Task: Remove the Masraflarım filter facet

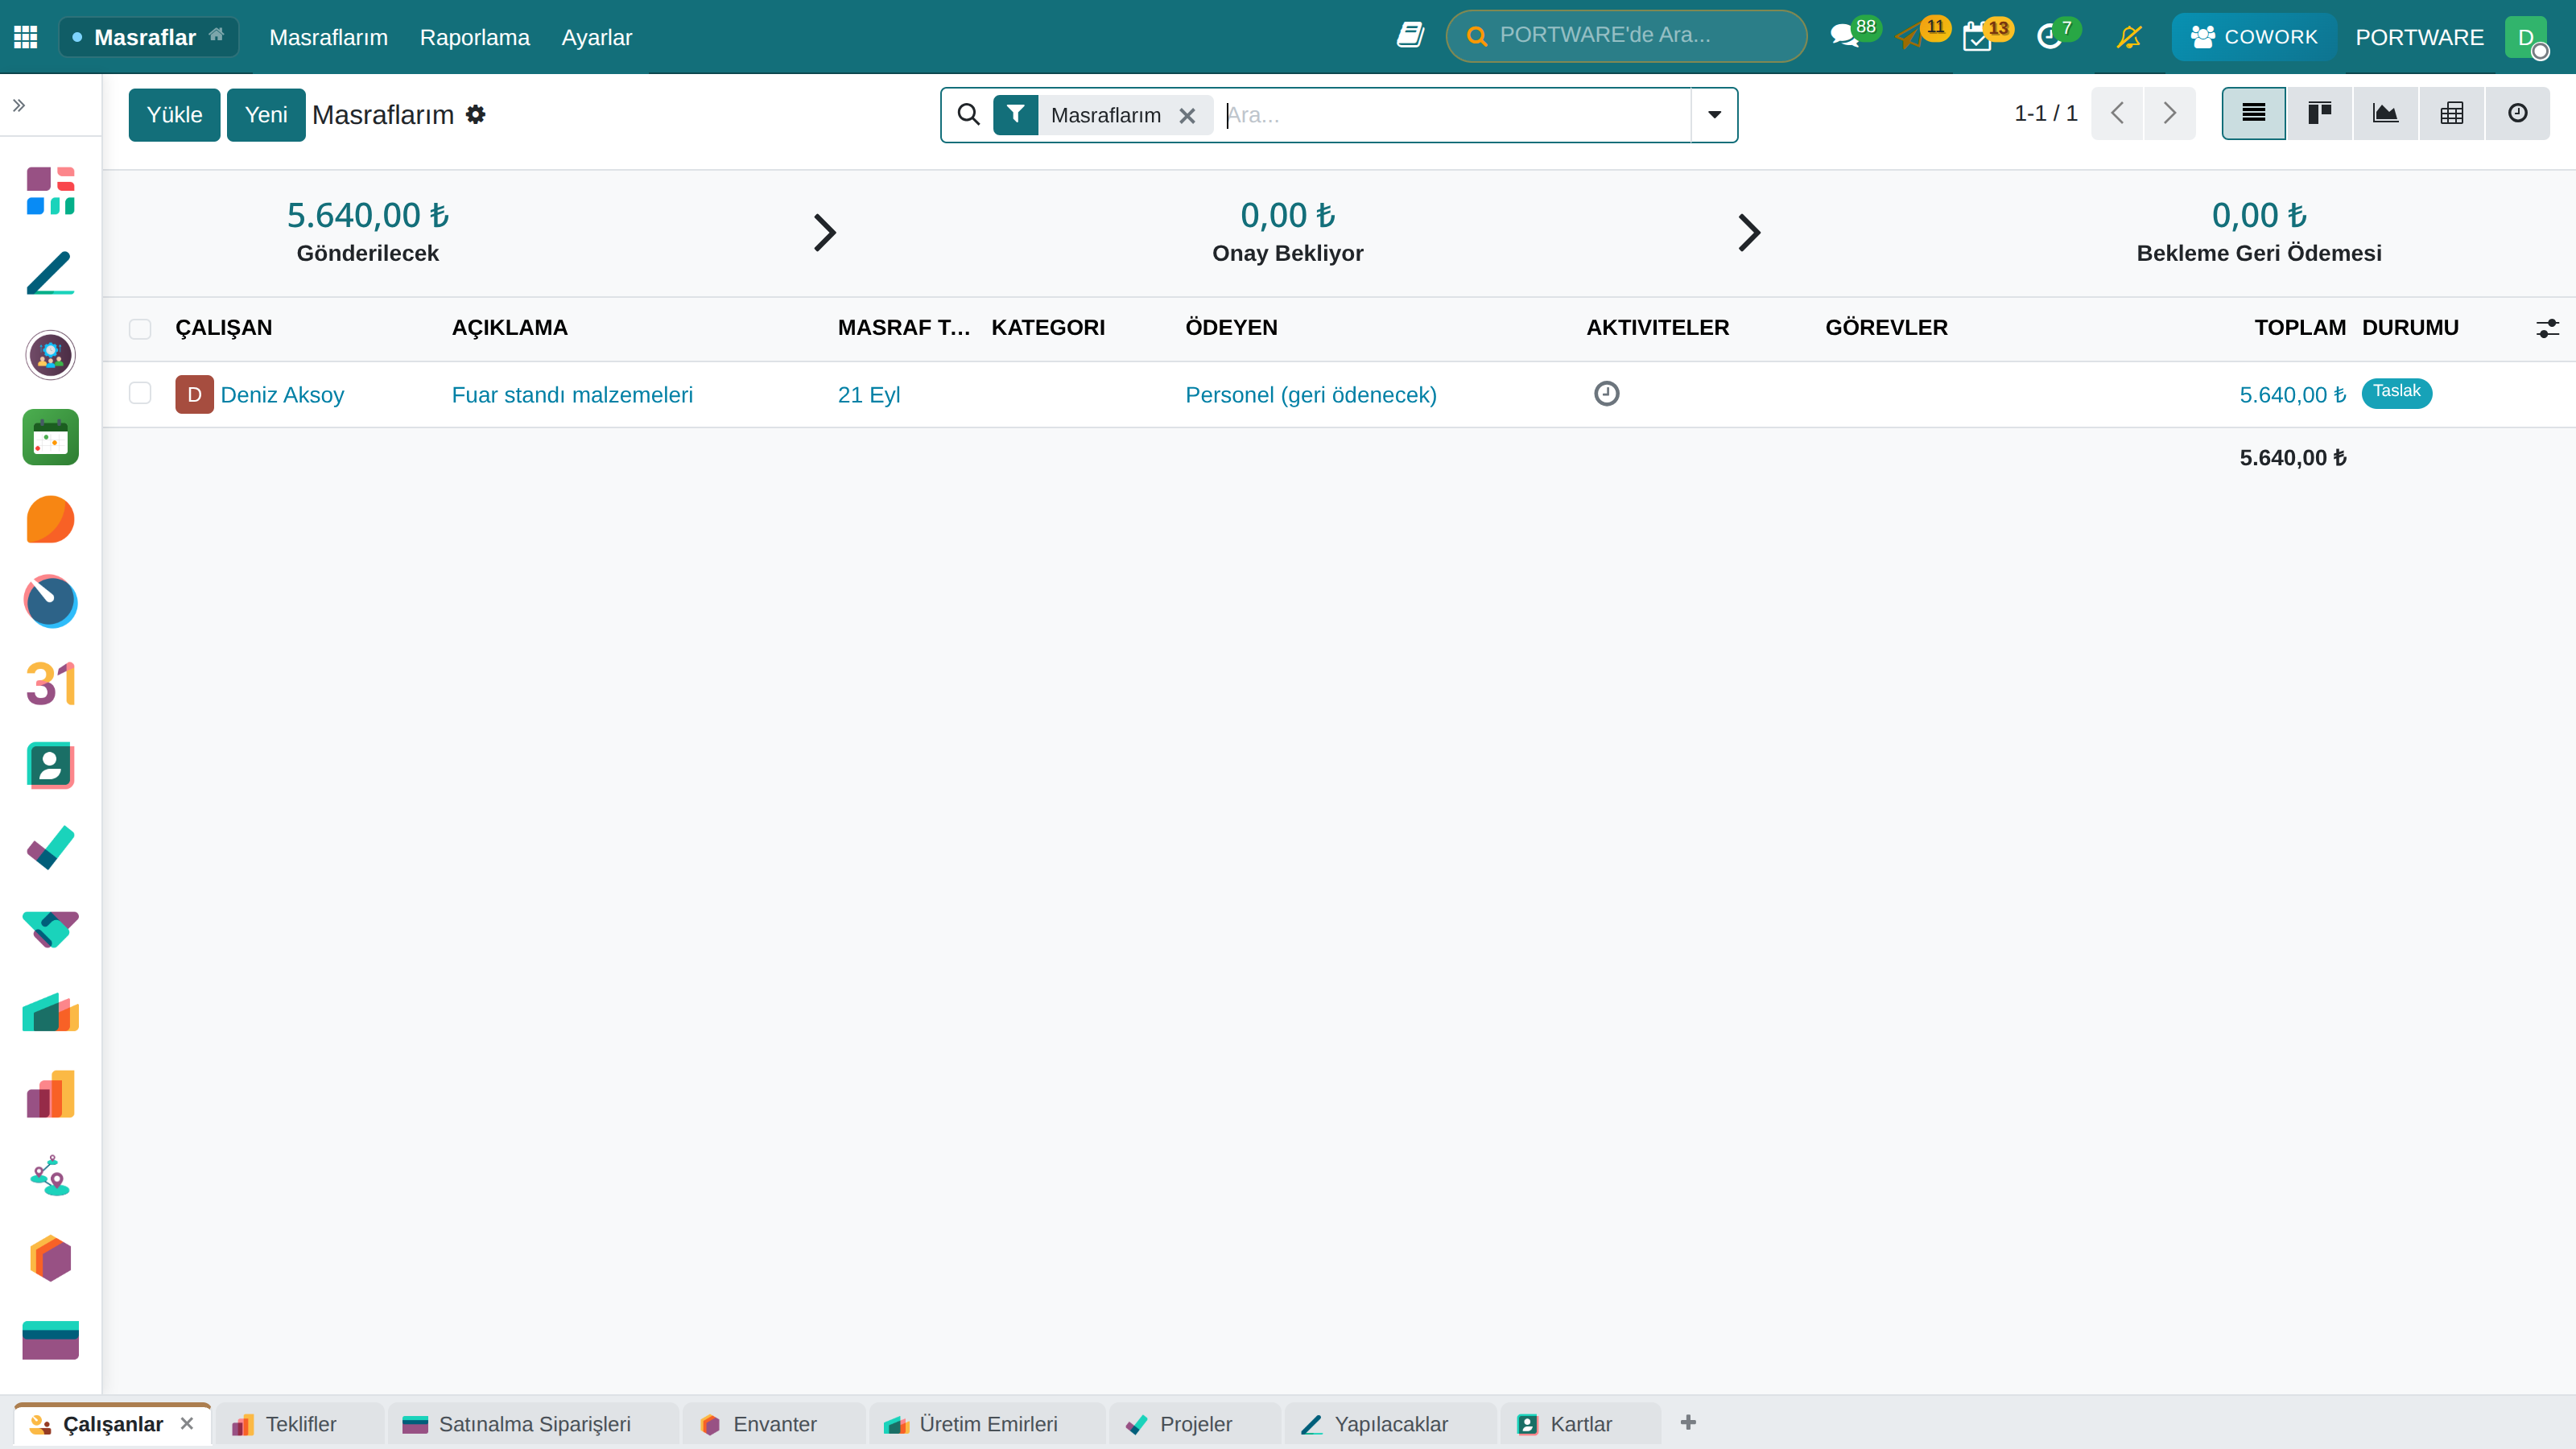Action: pos(1187,116)
